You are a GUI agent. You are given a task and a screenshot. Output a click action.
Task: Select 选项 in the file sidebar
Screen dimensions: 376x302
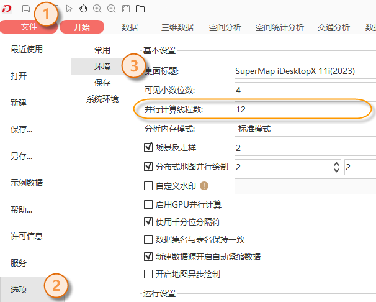pos(19,290)
